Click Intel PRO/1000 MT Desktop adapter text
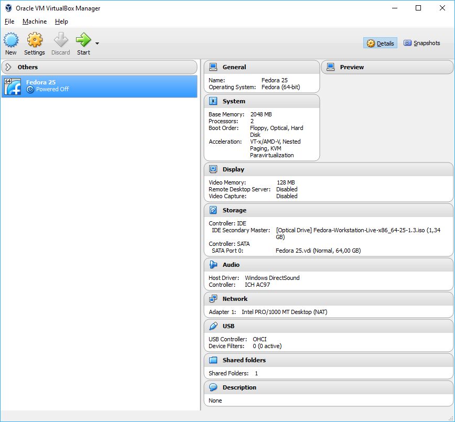The width and height of the screenshot is (455, 422). [284, 312]
